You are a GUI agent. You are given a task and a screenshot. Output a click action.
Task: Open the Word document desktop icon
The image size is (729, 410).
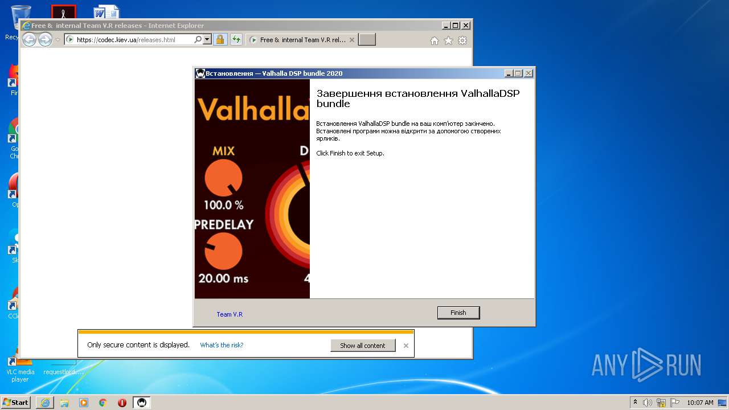tap(107, 12)
